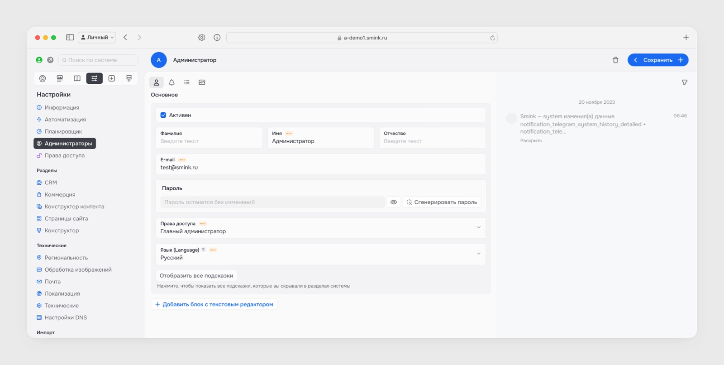Go to Права доступа in sidebar
The height and width of the screenshot is (365, 724).
[x=64, y=155]
